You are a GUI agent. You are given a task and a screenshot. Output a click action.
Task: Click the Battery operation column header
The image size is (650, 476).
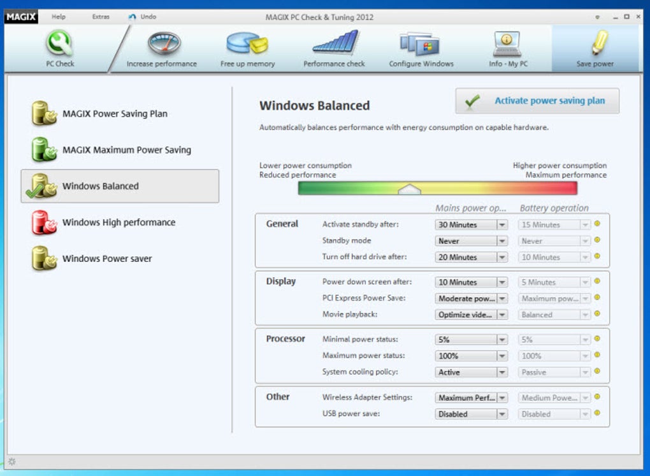coord(554,208)
